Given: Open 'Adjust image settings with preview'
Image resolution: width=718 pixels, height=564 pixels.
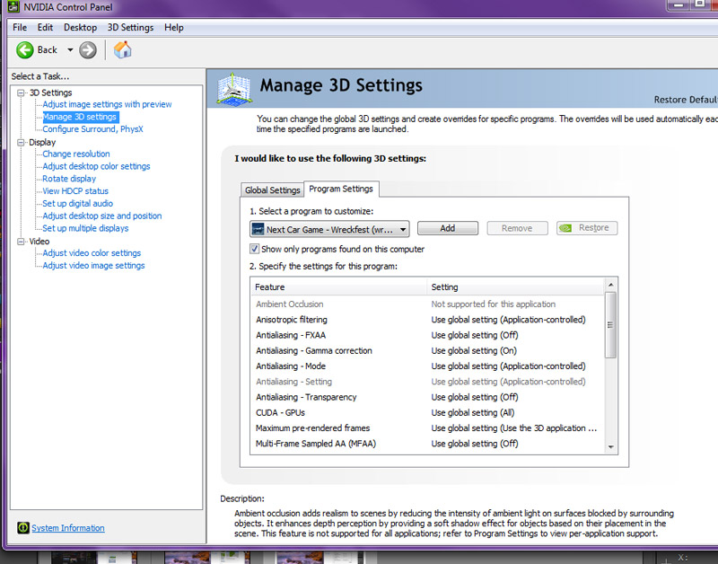Looking at the screenshot, I should pos(107,104).
